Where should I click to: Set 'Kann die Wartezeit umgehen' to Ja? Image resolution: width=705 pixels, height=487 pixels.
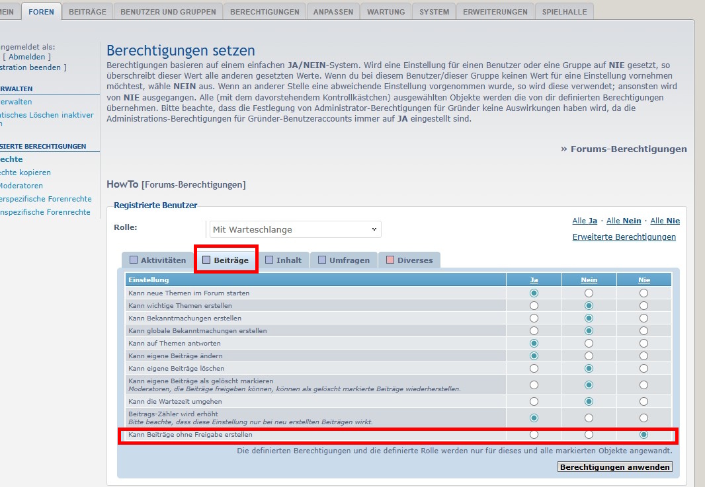(534, 401)
